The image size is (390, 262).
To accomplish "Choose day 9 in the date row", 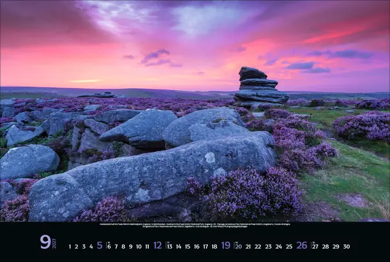I will [x=132, y=246].
